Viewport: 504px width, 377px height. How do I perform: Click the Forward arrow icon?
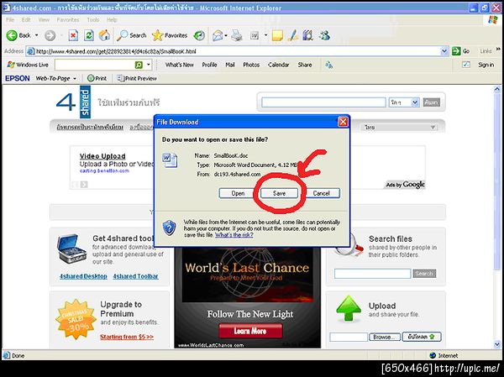(50, 35)
